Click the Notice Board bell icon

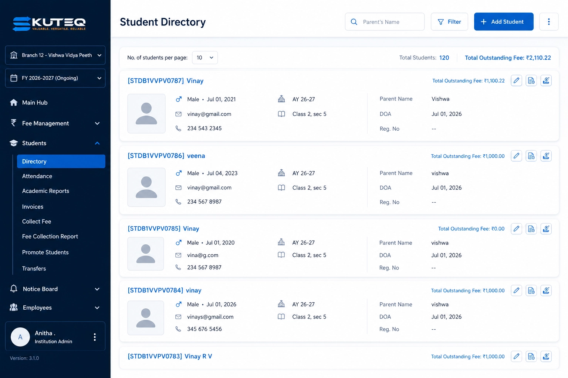point(14,289)
